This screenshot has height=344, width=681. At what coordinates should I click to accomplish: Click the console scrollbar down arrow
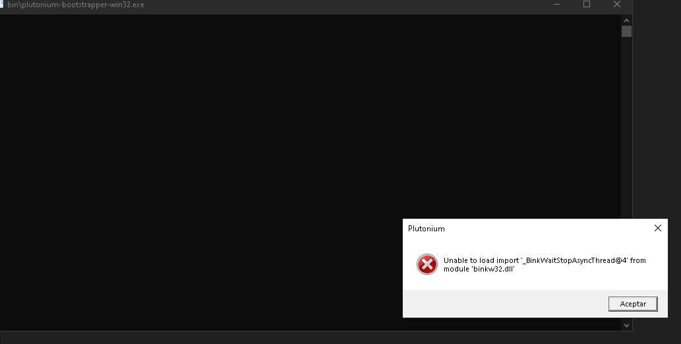pos(626,325)
